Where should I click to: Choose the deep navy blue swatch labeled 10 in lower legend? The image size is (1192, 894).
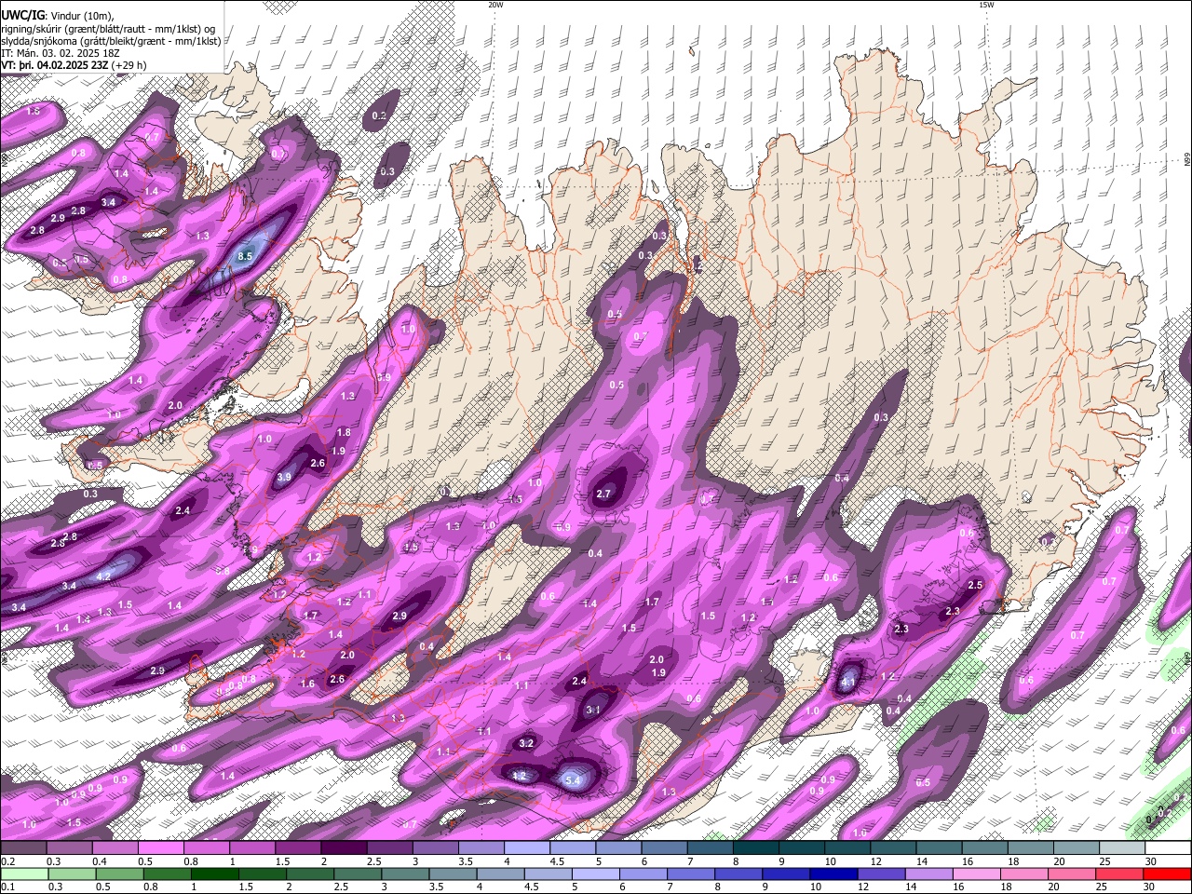click(833, 874)
